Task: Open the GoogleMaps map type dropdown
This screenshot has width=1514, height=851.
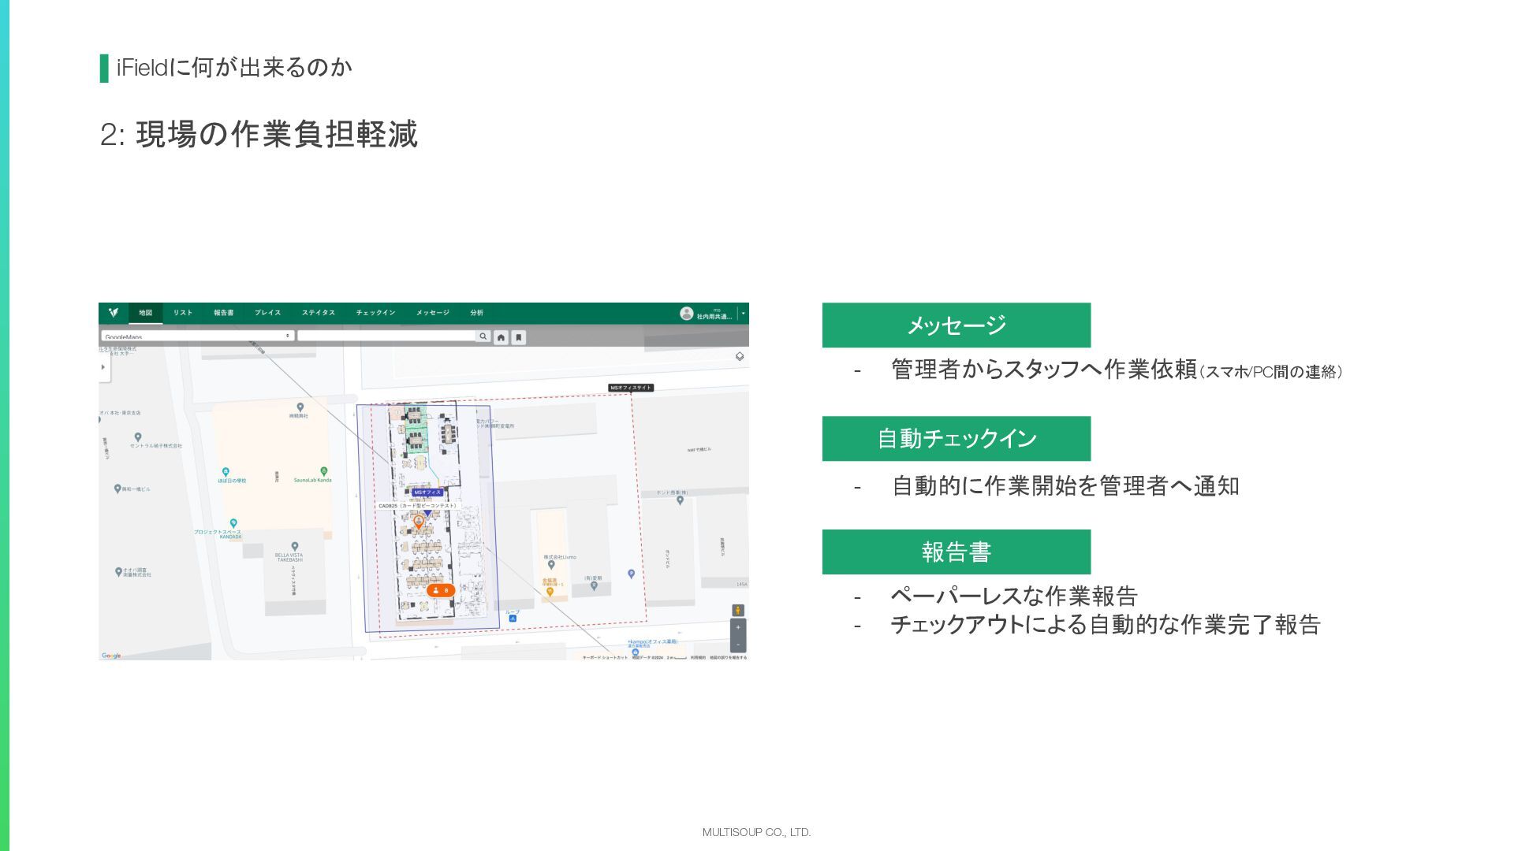Action: coord(197,336)
